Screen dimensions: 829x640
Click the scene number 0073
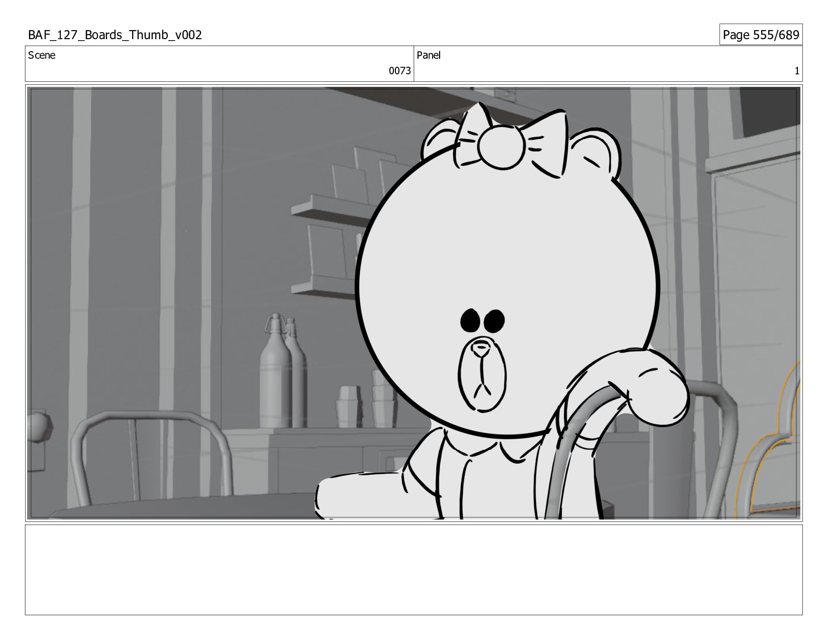399,71
